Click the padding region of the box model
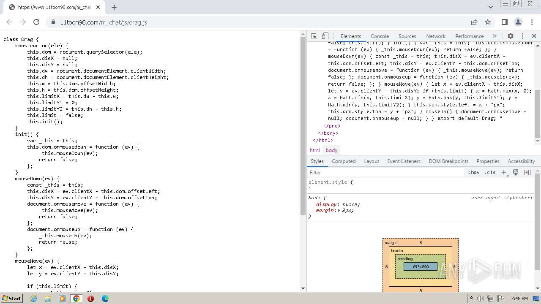The height and width of the screenshot is (304, 541). pos(421,259)
